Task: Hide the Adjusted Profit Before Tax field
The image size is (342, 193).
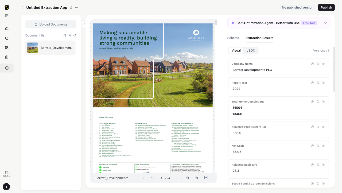Action: 323,127
